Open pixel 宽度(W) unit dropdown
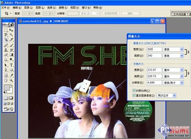191x139 pixels. [x=182, y=49]
